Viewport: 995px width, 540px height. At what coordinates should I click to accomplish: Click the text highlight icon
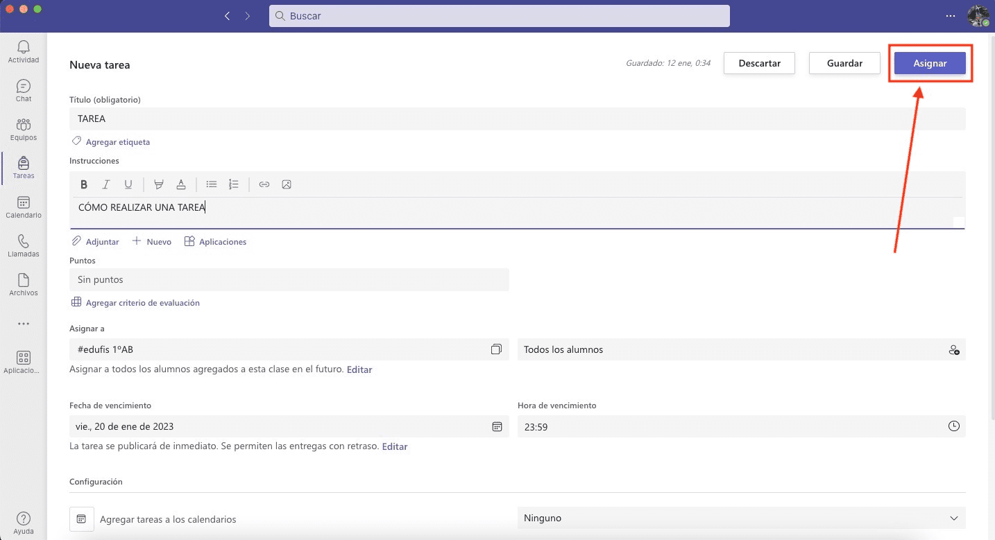[159, 184]
